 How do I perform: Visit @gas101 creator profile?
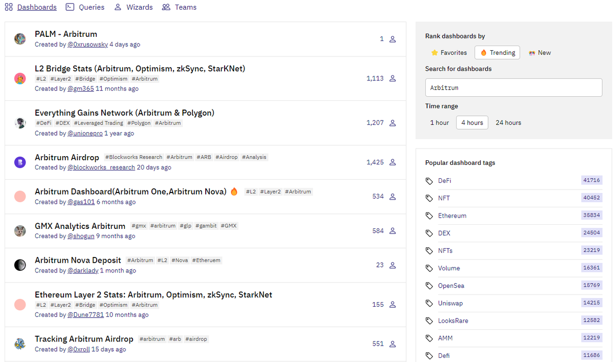point(81,202)
